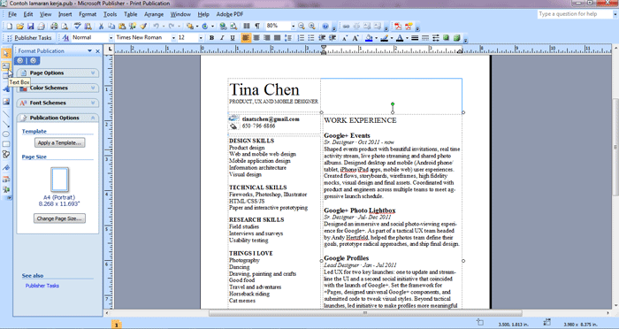Toggle Numbering list
619x329 pixels.
click(301, 38)
